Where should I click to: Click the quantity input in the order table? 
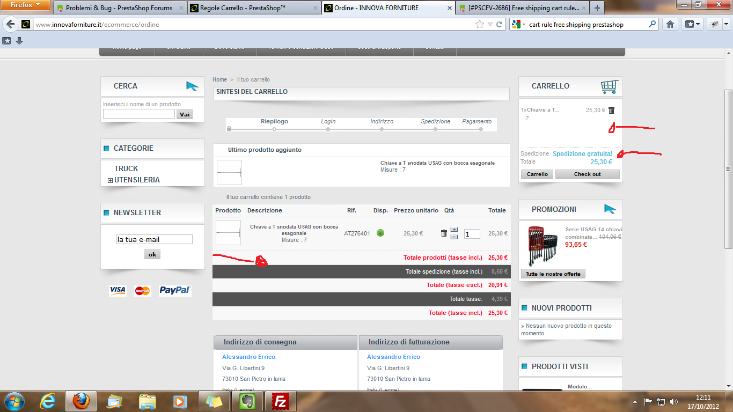pos(472,234)
